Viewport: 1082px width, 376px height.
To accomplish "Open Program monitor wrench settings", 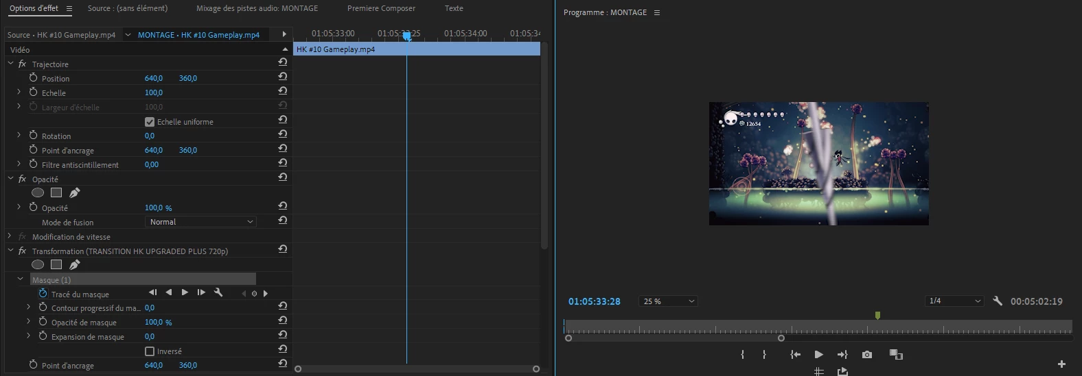I will (x=998, y=301).
